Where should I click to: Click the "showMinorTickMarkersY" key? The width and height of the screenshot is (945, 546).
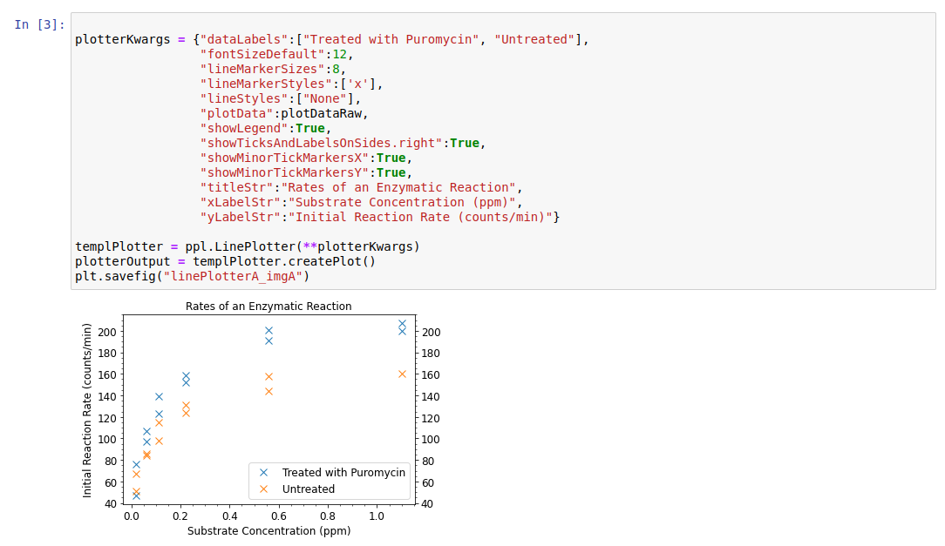tap(284, 172)
